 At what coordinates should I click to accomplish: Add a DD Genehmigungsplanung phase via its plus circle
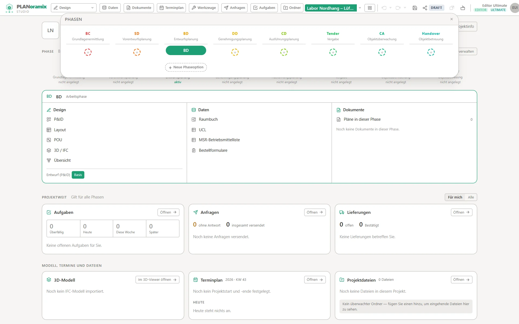[x=235, y=52]
